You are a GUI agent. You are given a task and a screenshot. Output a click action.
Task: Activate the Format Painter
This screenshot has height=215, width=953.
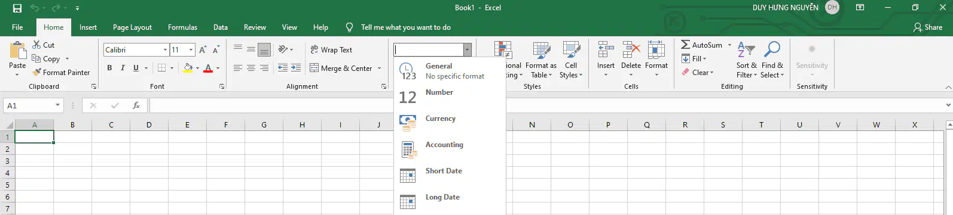point(61,73)
